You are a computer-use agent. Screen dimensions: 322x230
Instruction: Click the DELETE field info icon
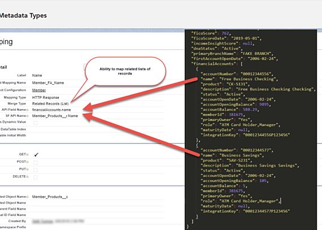[28, 177]
